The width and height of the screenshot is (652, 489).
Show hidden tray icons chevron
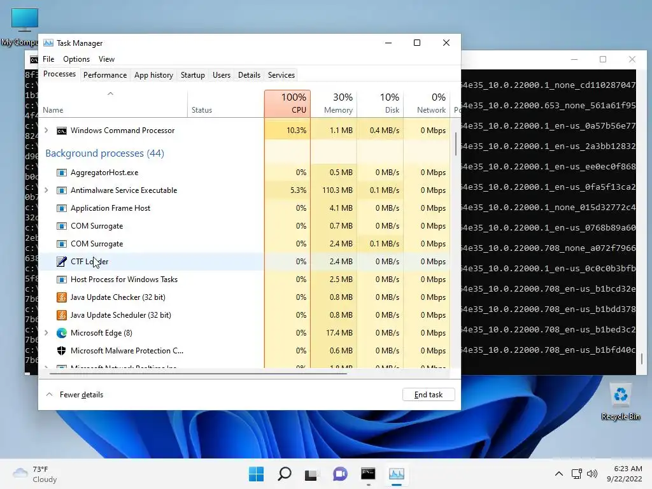(559, 474)
